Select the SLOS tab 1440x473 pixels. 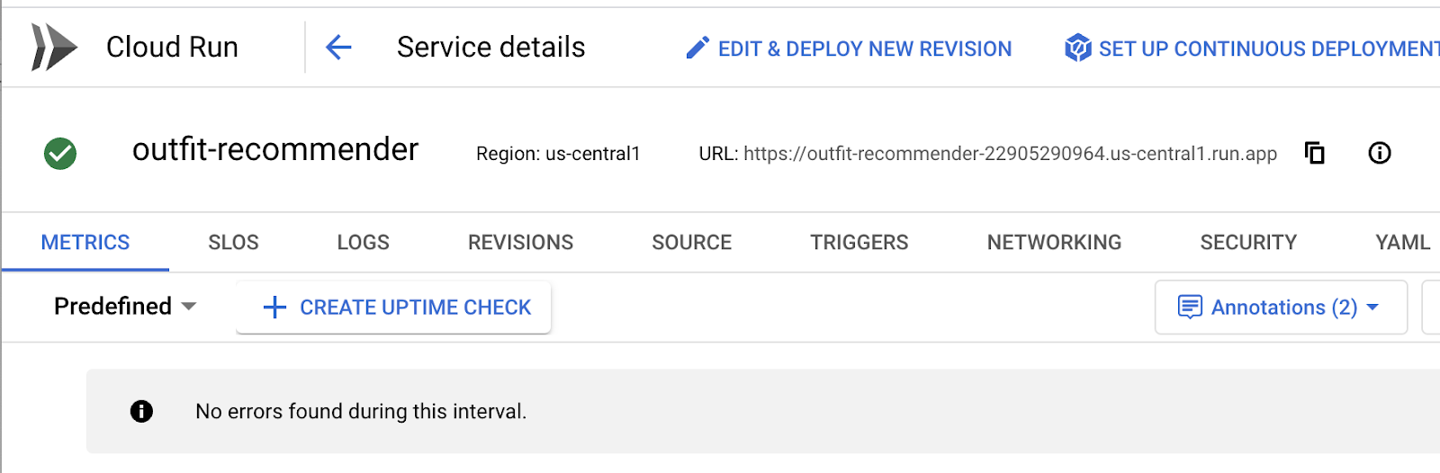pos(233,243)
